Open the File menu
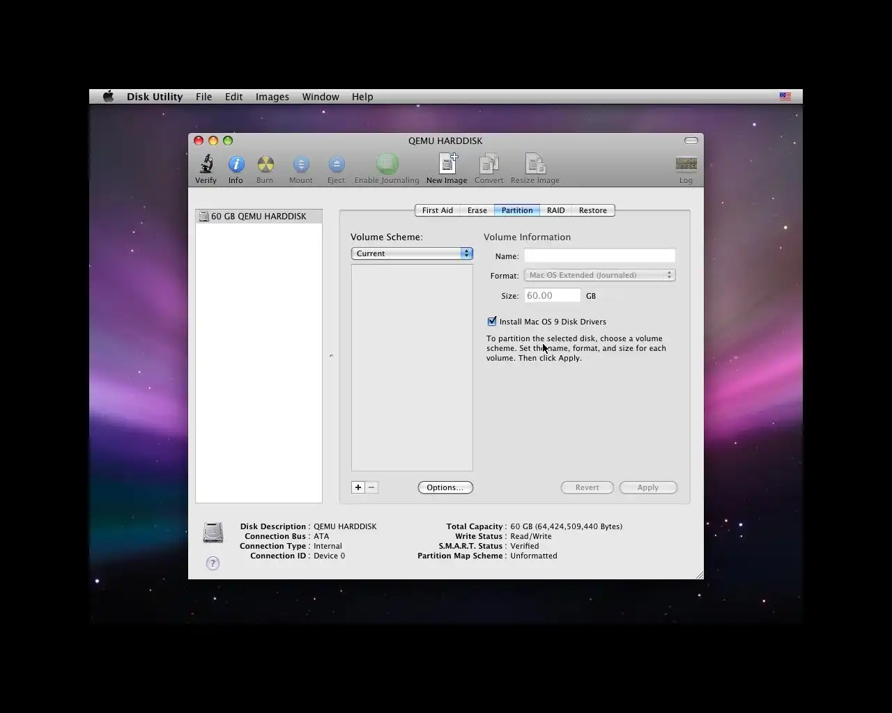This screenshot has height=713, width=892. click(203, 97)
